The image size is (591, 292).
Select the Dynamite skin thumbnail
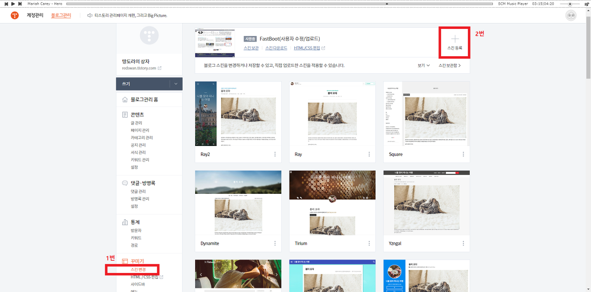coord(238,203)
